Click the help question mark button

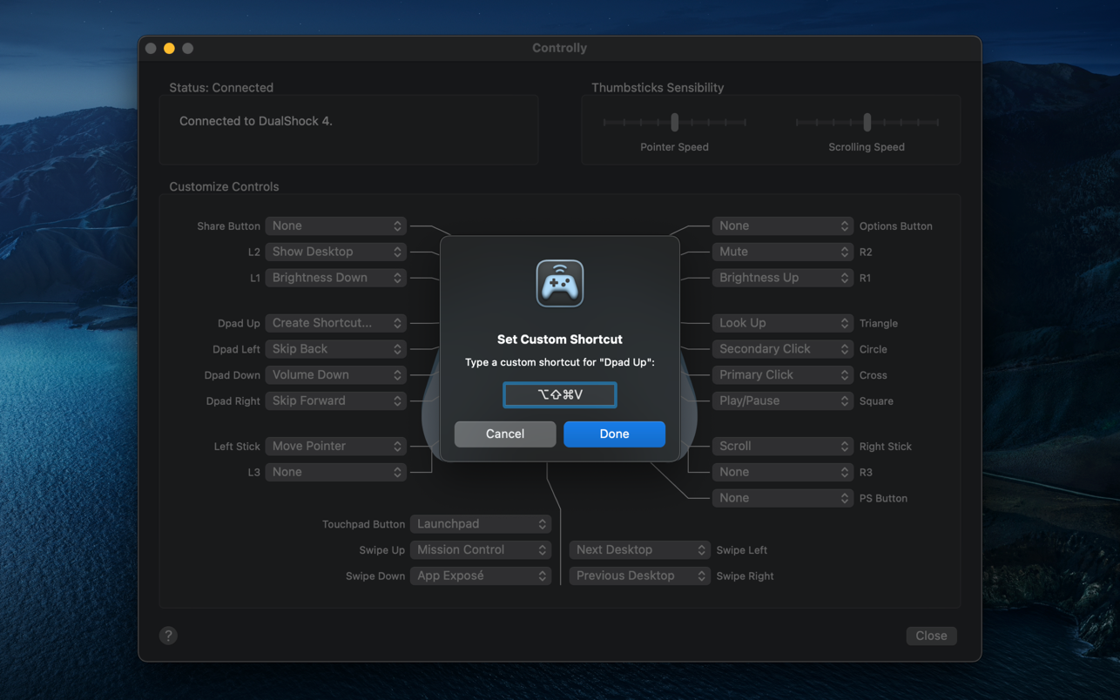pyautogui.click(x=168, y=636)
